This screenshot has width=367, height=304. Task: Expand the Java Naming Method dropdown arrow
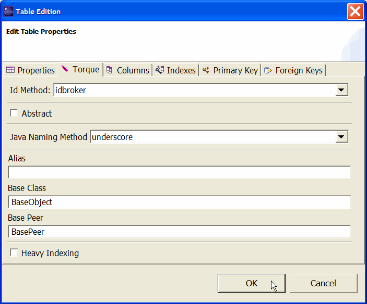pos(341,137)
